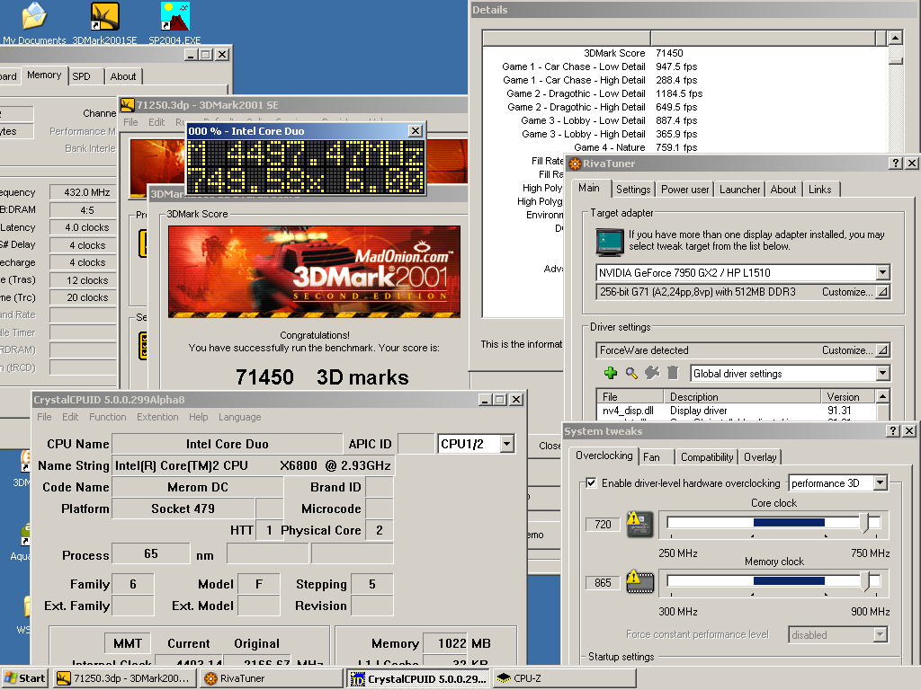Click the Version column header in RivaTuner
This screenshot has height=690, width=921.
(848, 396)
